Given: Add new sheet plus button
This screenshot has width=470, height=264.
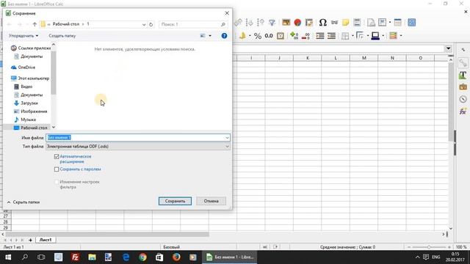Looking at the screenshot, I should 30,240.
